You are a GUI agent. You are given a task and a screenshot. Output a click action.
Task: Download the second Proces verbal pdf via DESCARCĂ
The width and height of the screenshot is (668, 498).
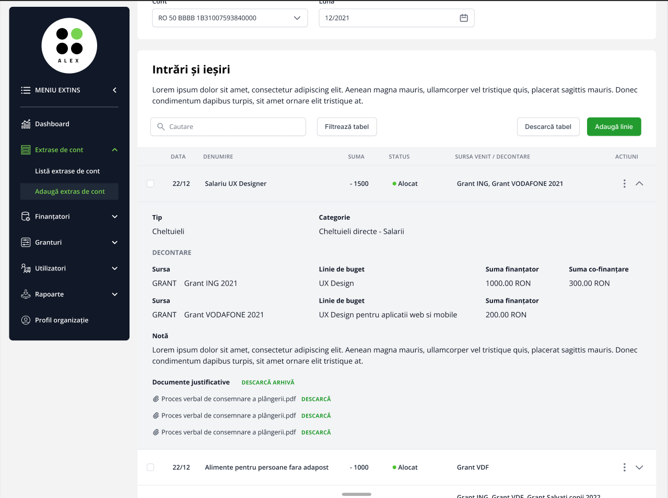coord(316,416)
